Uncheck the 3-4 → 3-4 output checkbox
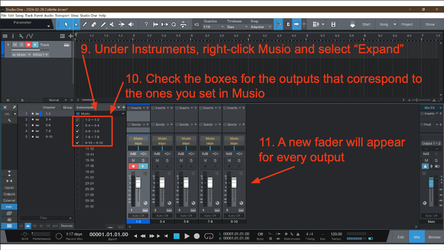The height and width of the screenshot is (250, 444). (x=78, y=126)
